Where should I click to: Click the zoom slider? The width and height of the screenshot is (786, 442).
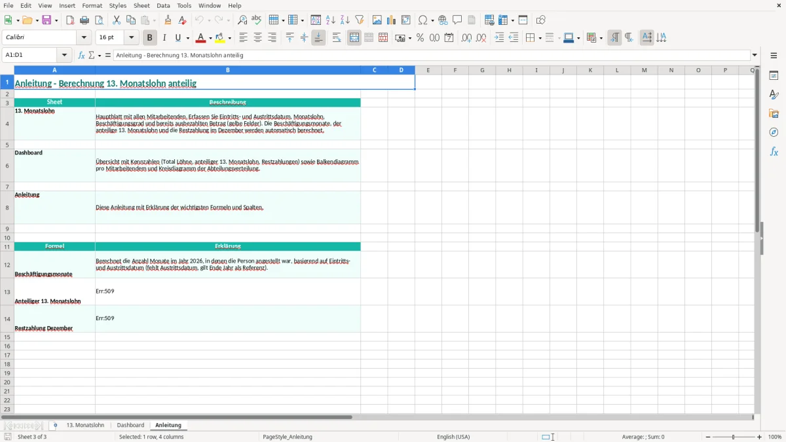(734, 437)
